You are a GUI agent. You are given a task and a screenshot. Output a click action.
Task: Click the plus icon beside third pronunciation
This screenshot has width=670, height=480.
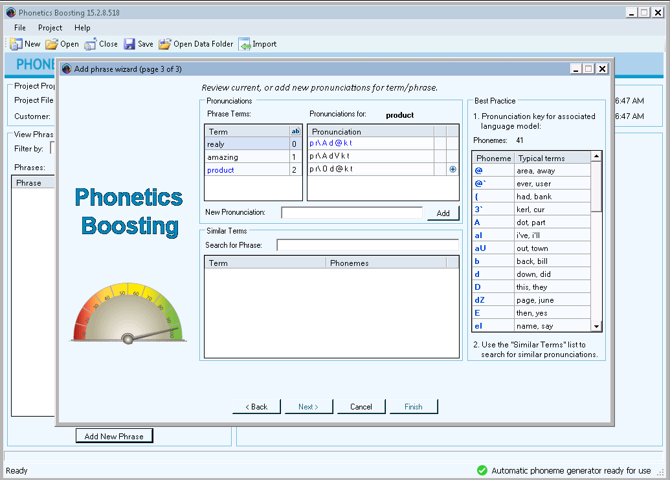[x=452, y=169]
